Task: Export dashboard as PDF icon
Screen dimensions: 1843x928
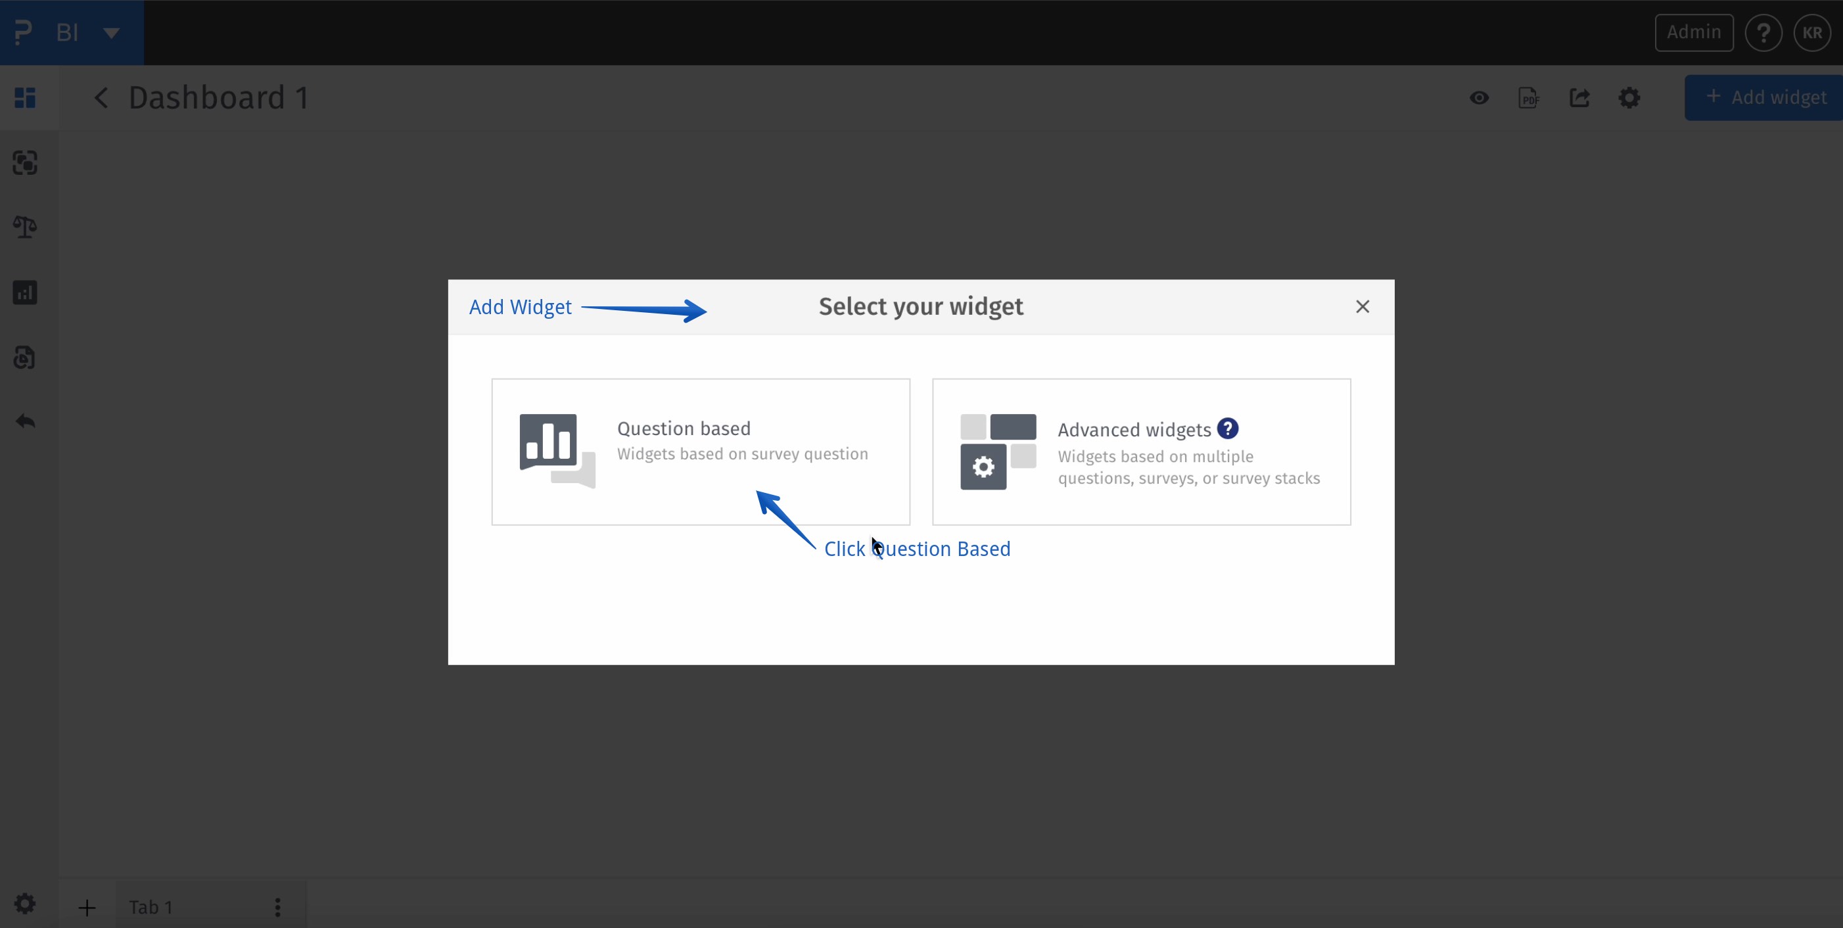Action: tap(1528, 97)
